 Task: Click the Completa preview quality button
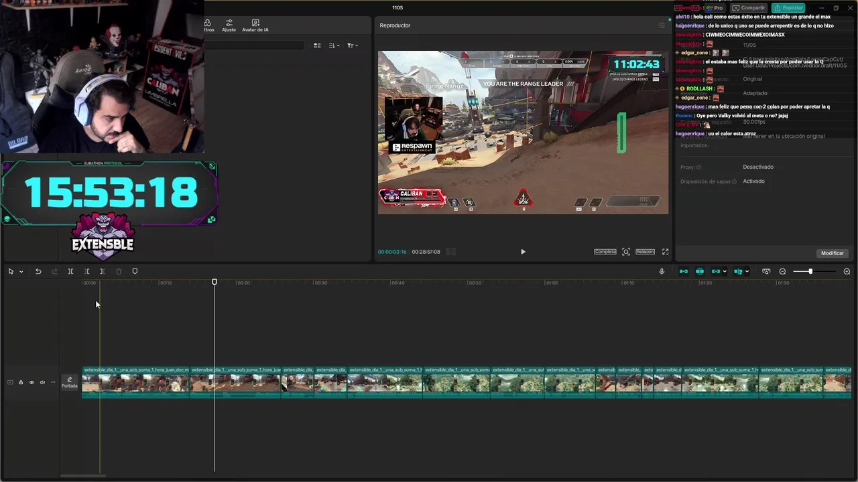coord(605,252)
